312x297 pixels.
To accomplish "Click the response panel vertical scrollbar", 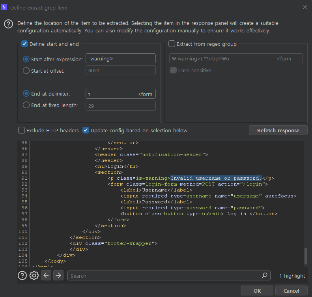I will [305, 257].
